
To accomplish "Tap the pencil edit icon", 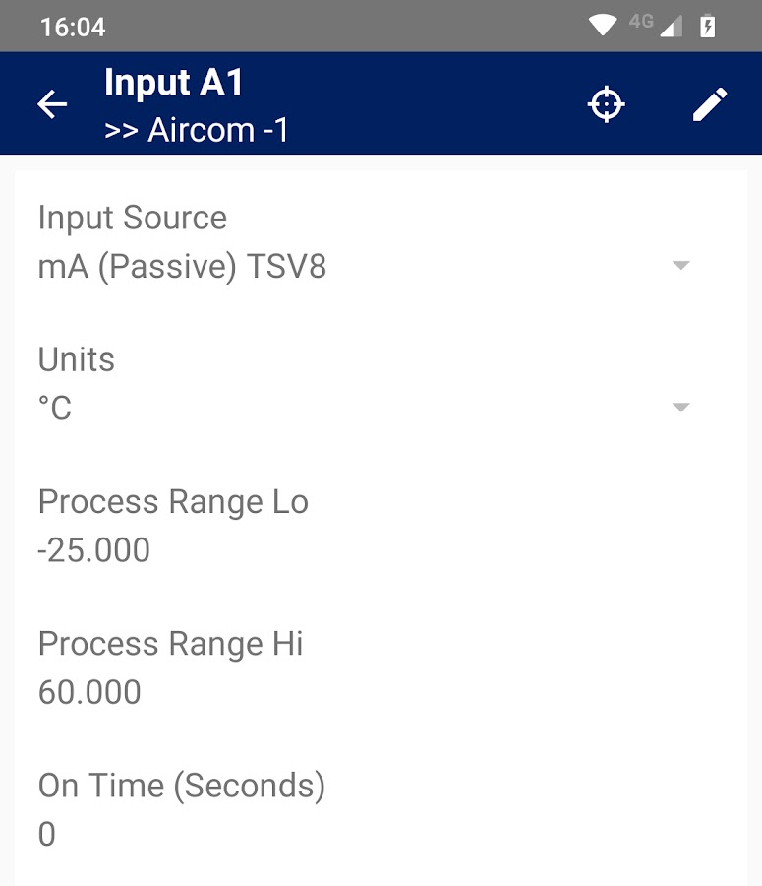I will (x=710, y=104).
